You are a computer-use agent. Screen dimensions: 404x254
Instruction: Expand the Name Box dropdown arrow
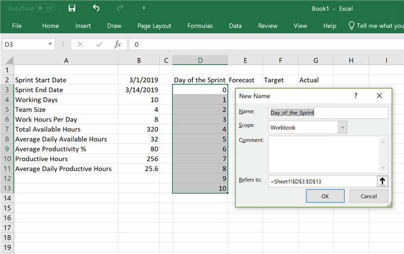point(50,44)
